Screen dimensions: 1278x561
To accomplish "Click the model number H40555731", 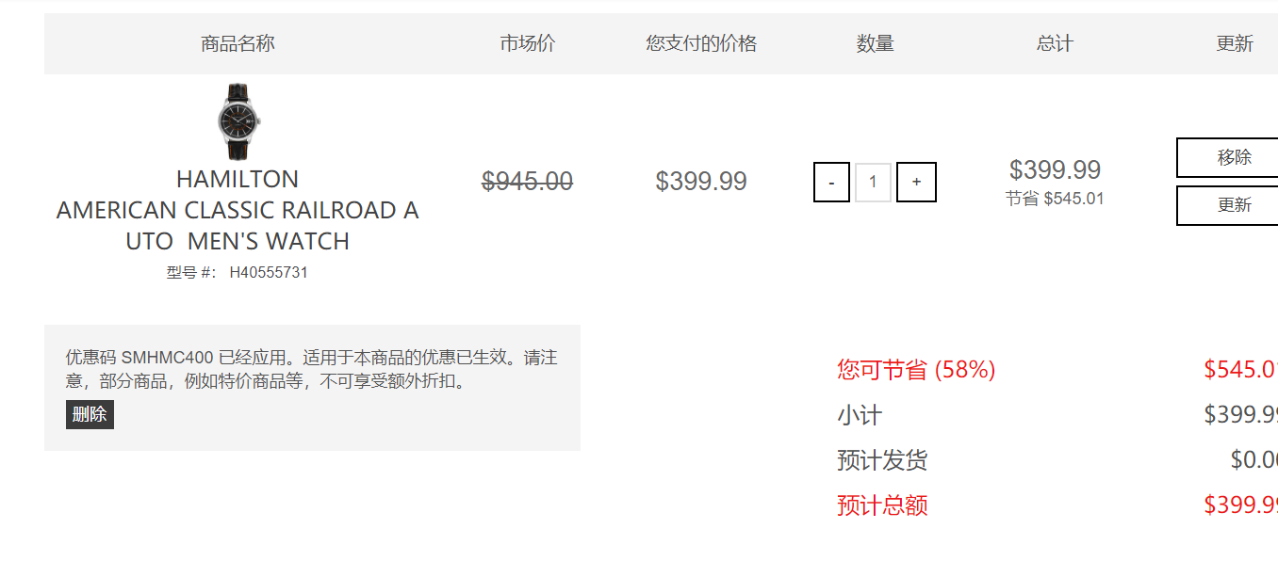I will tap(269, 272).
